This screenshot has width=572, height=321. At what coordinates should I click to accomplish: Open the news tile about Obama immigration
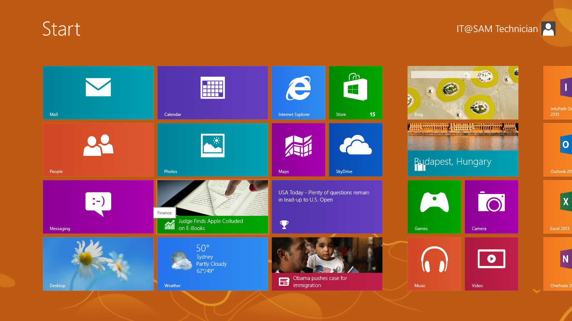click(x=327, y=264)
